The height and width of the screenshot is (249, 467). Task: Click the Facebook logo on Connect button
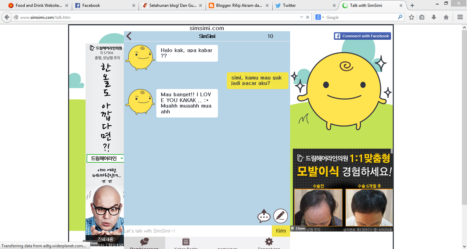pyautogui.click(x=338, y=36)
